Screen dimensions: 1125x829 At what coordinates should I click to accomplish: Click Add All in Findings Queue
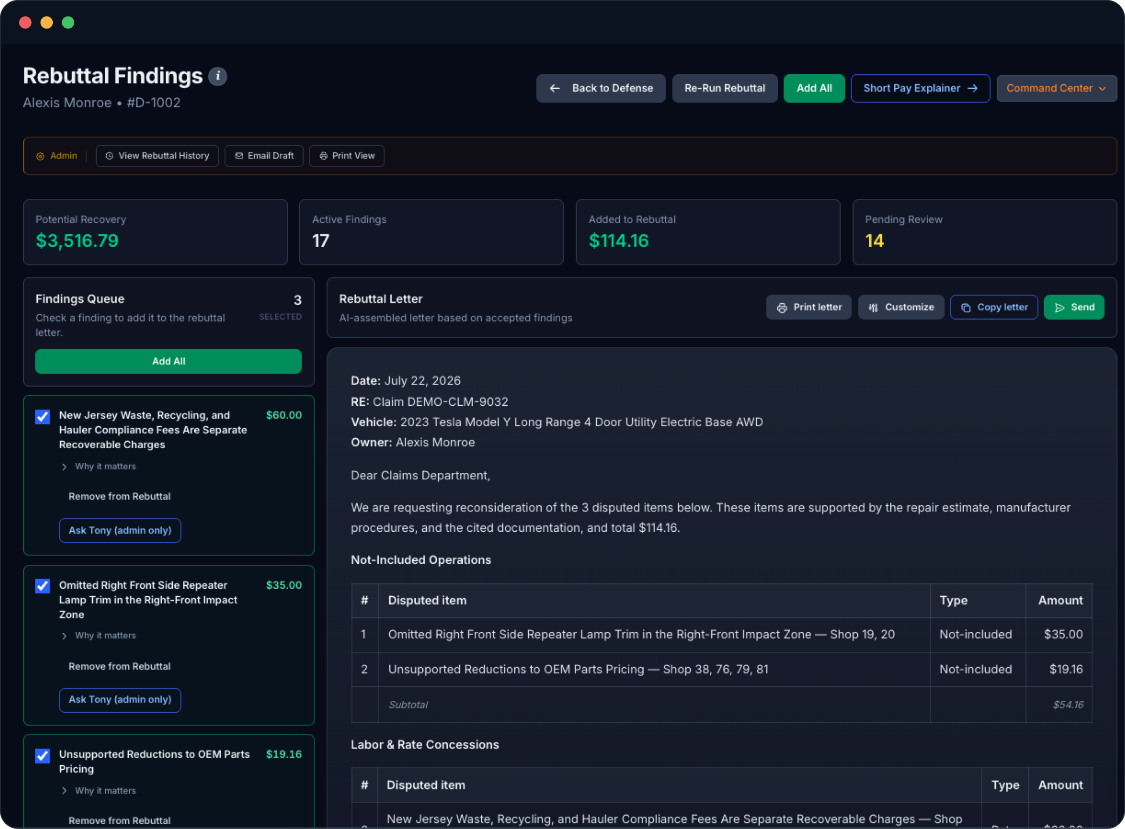coord(168,361)
